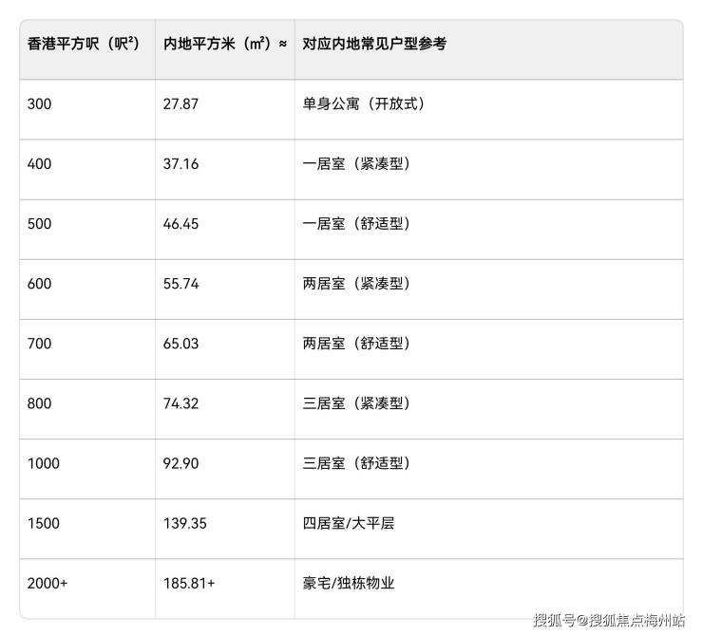This screenshot has width=703, height=635.
Task: Click the 豪宅/独栋物业 cell
Action: 348,582
